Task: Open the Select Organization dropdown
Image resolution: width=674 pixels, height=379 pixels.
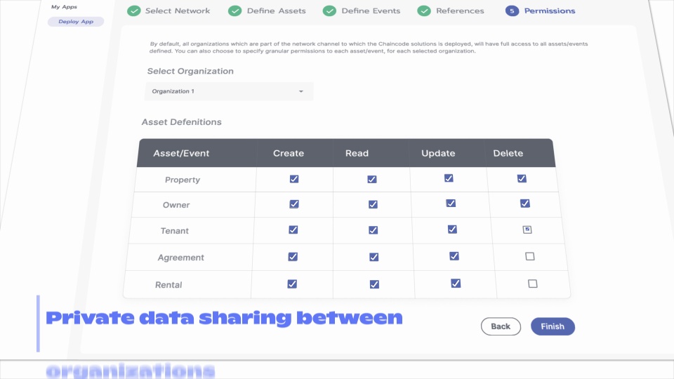Action: 229,91
